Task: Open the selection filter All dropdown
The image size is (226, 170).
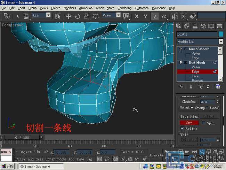Action: (48, 15)
